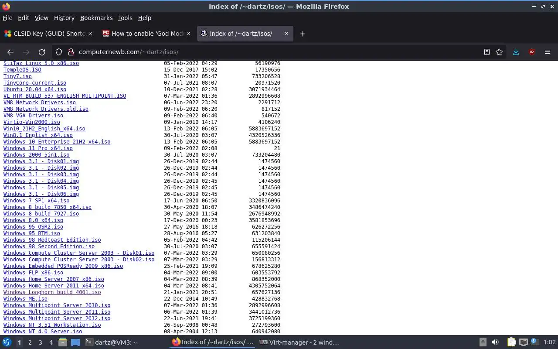Open Windows_98_Second_Edition.iso

(x=49, y=246)
